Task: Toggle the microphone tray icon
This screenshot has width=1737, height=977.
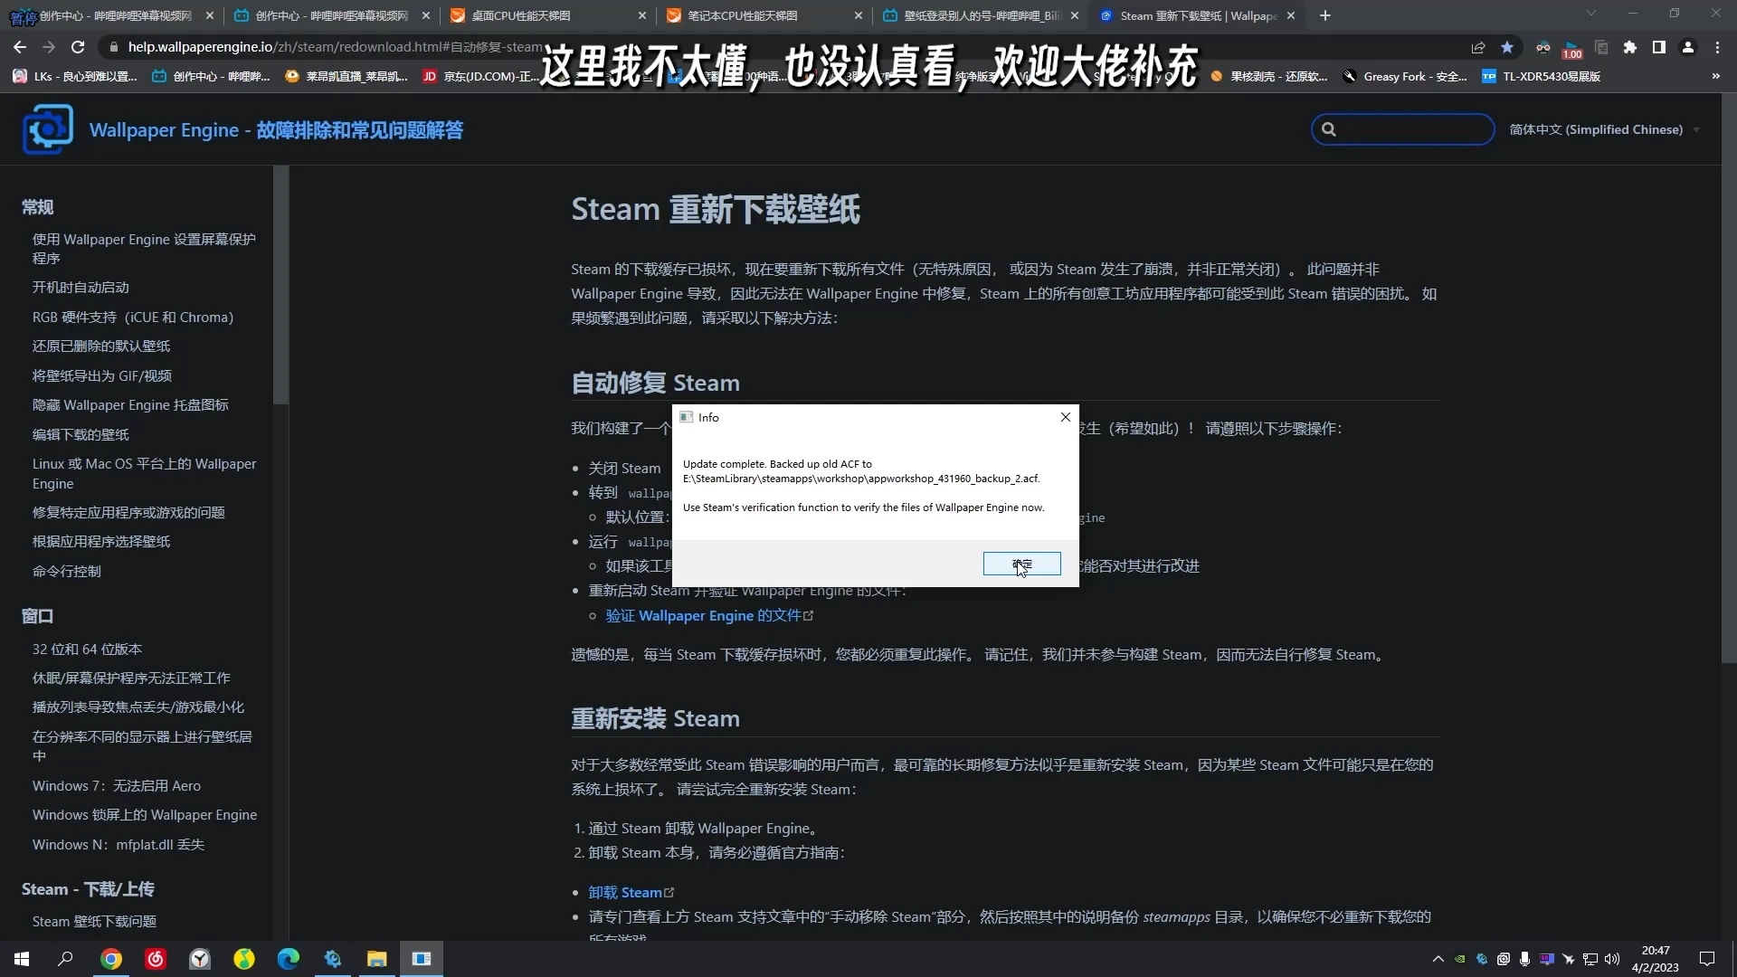Action: [1525, 959]
